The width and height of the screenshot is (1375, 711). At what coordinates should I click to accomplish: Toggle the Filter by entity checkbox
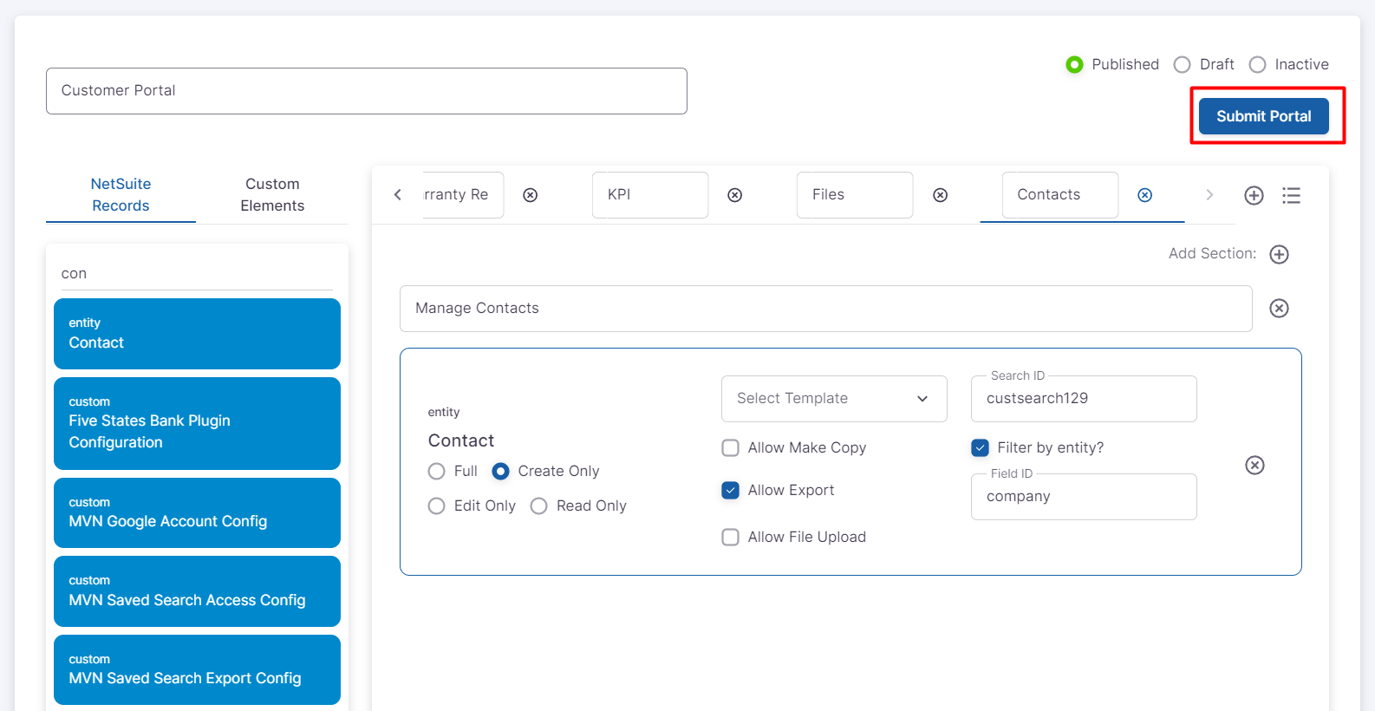pos(980,447)
